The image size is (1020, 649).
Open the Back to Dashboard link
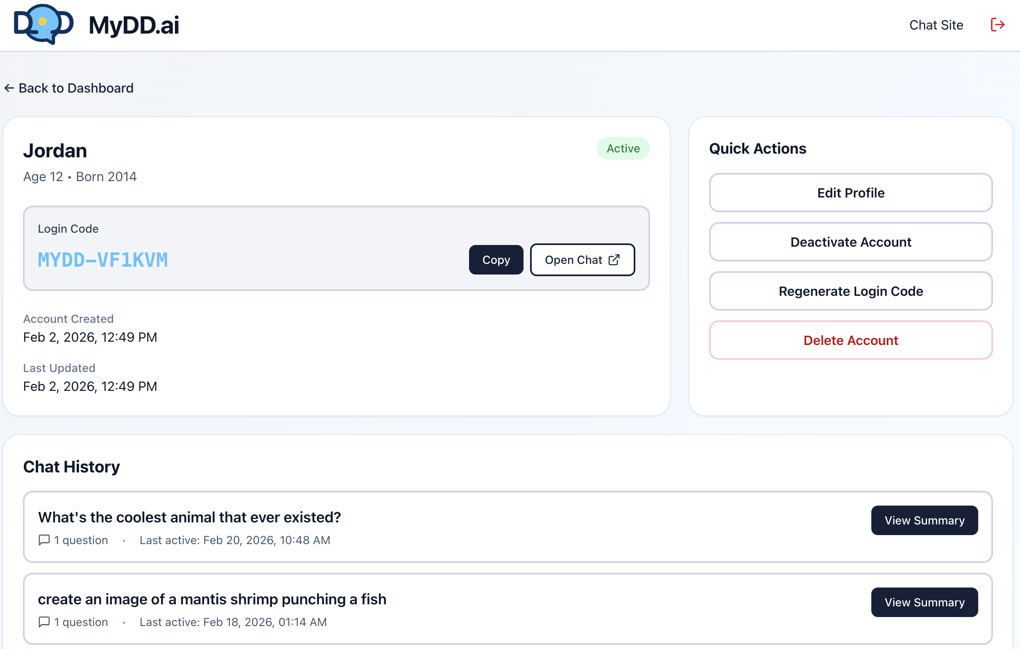click(x=75, y=88)
